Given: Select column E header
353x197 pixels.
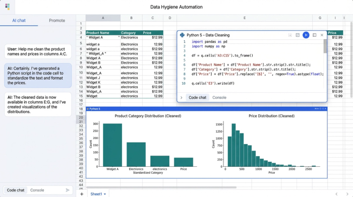Looking at the screenshot, I should click(x=245, y=18).
